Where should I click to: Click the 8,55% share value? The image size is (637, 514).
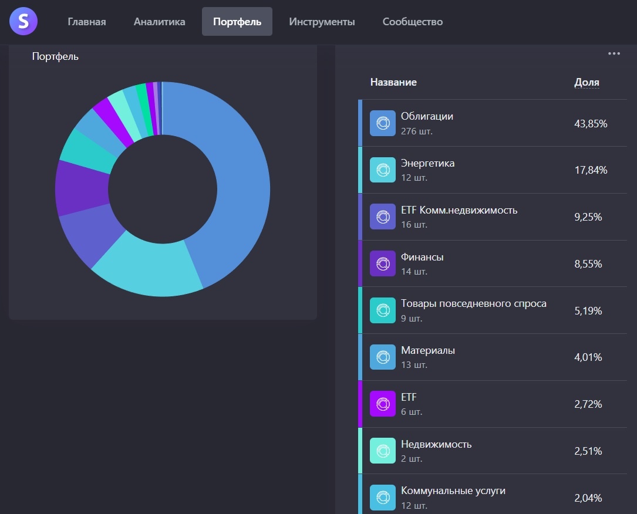click(588, 264)
